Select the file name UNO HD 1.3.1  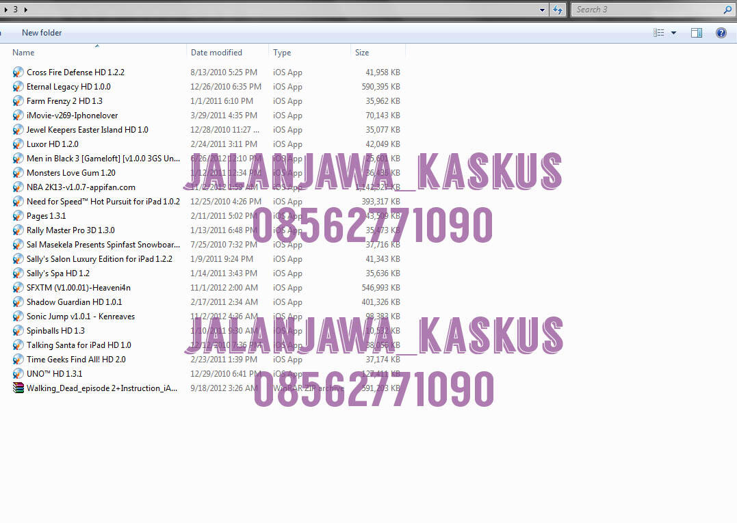click(55, 374)
